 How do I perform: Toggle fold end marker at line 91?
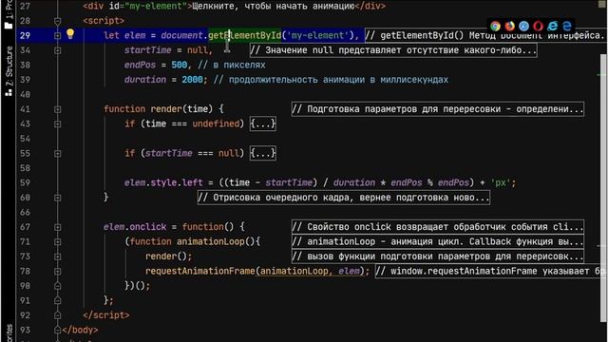pyautogui.click(x=57, y=300)
